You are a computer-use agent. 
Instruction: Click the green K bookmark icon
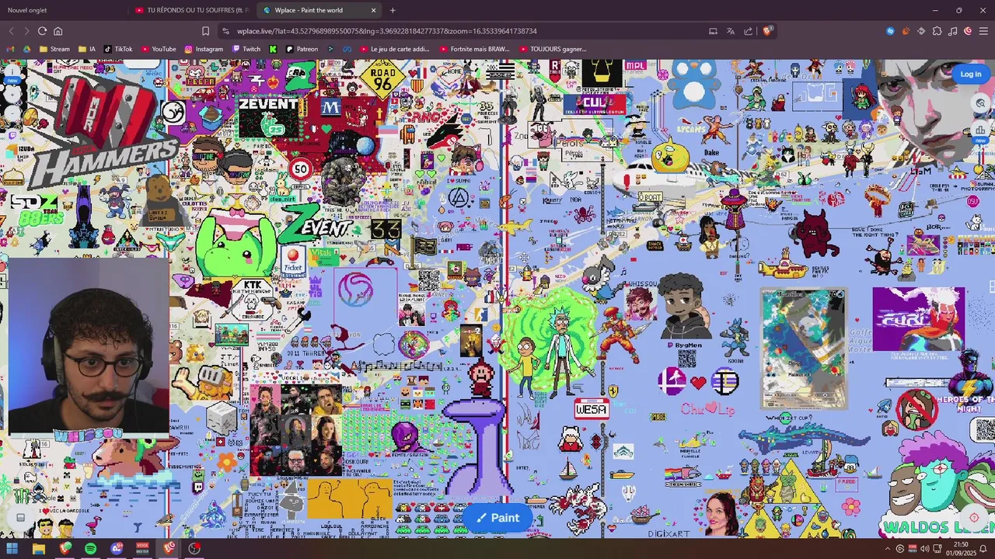coord(273,49)
